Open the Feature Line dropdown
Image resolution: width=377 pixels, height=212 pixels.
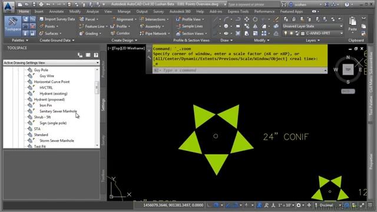point(93,26)
